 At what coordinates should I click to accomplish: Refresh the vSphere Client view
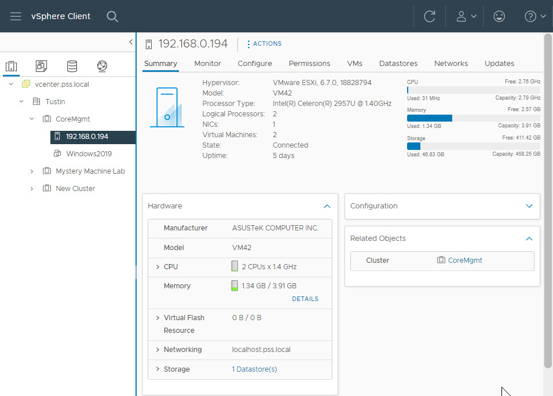(x=429, y=16)
